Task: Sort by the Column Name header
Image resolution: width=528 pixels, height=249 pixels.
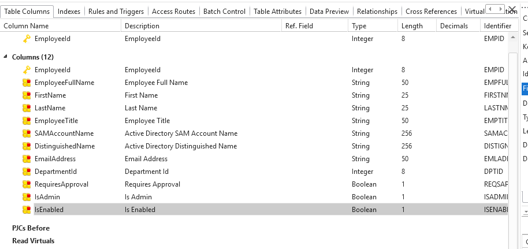Action: [26, 26]
